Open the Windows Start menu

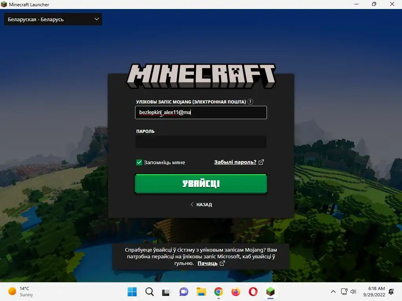coord(132,292)
